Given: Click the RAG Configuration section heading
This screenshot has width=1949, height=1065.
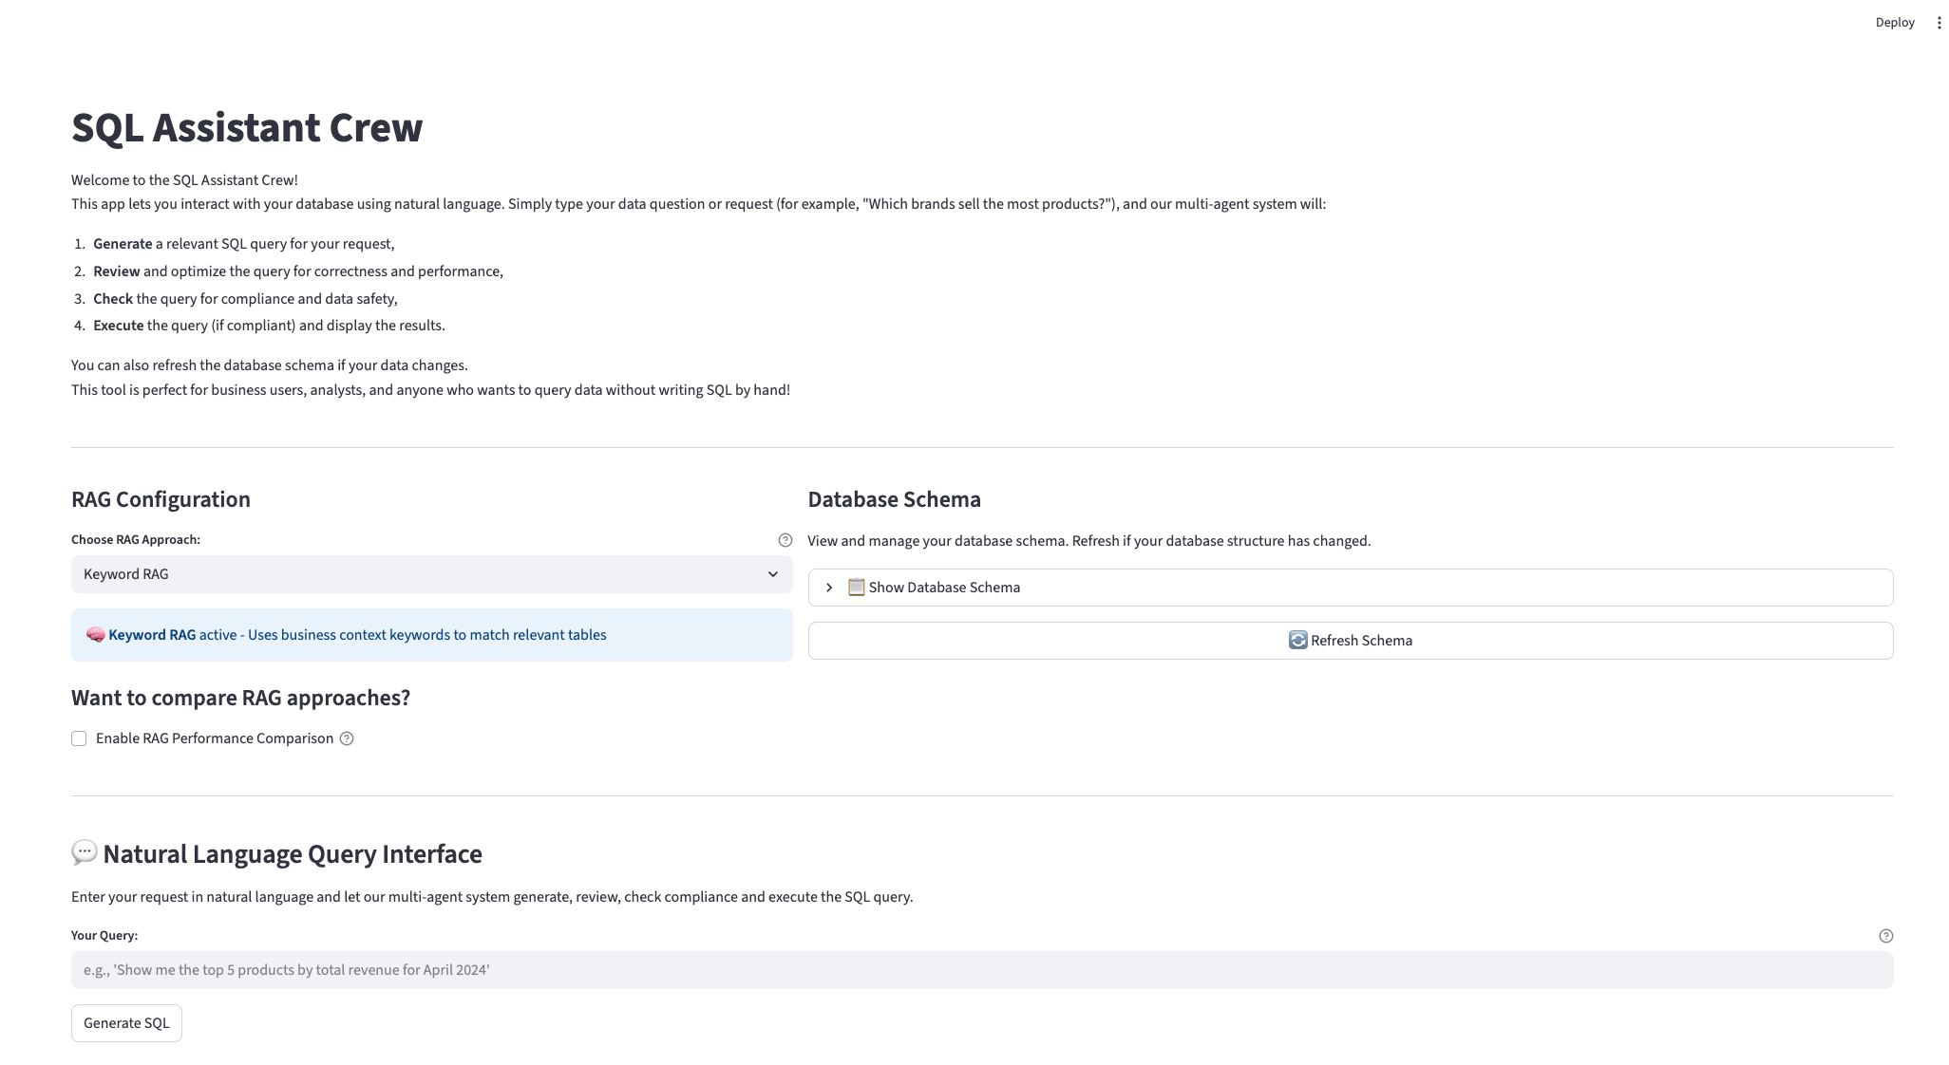Looking at the screenshot, I should (x=161, y=499).
